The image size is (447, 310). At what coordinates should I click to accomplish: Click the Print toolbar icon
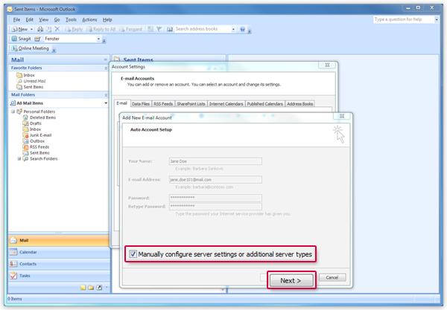pyautogui.click(x=40, y=29)
